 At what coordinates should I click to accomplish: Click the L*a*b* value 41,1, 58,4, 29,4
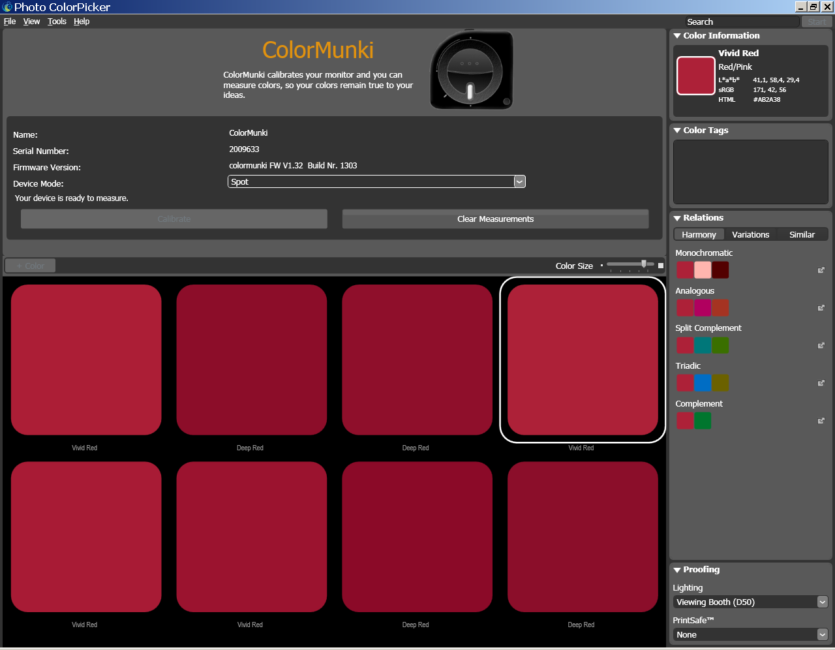click(x=776, y=80)
